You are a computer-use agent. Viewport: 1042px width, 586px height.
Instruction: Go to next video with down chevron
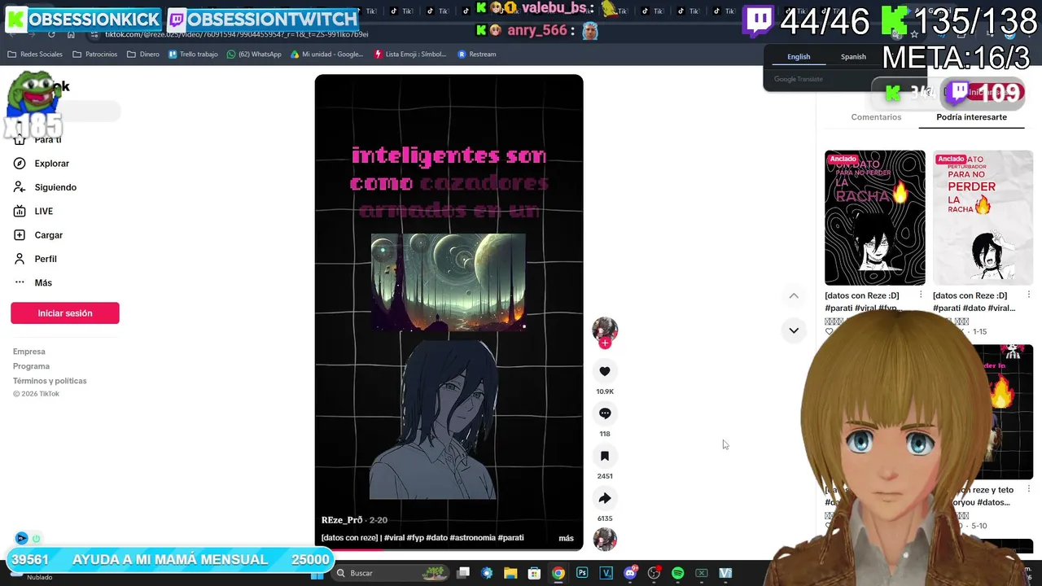click(794, 330)
